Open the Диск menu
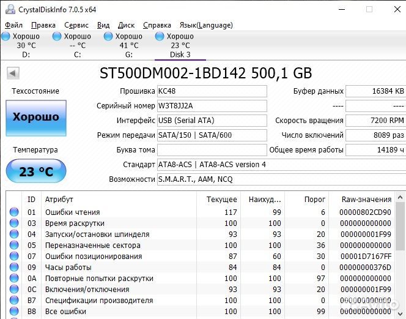 tap(126, 25)
